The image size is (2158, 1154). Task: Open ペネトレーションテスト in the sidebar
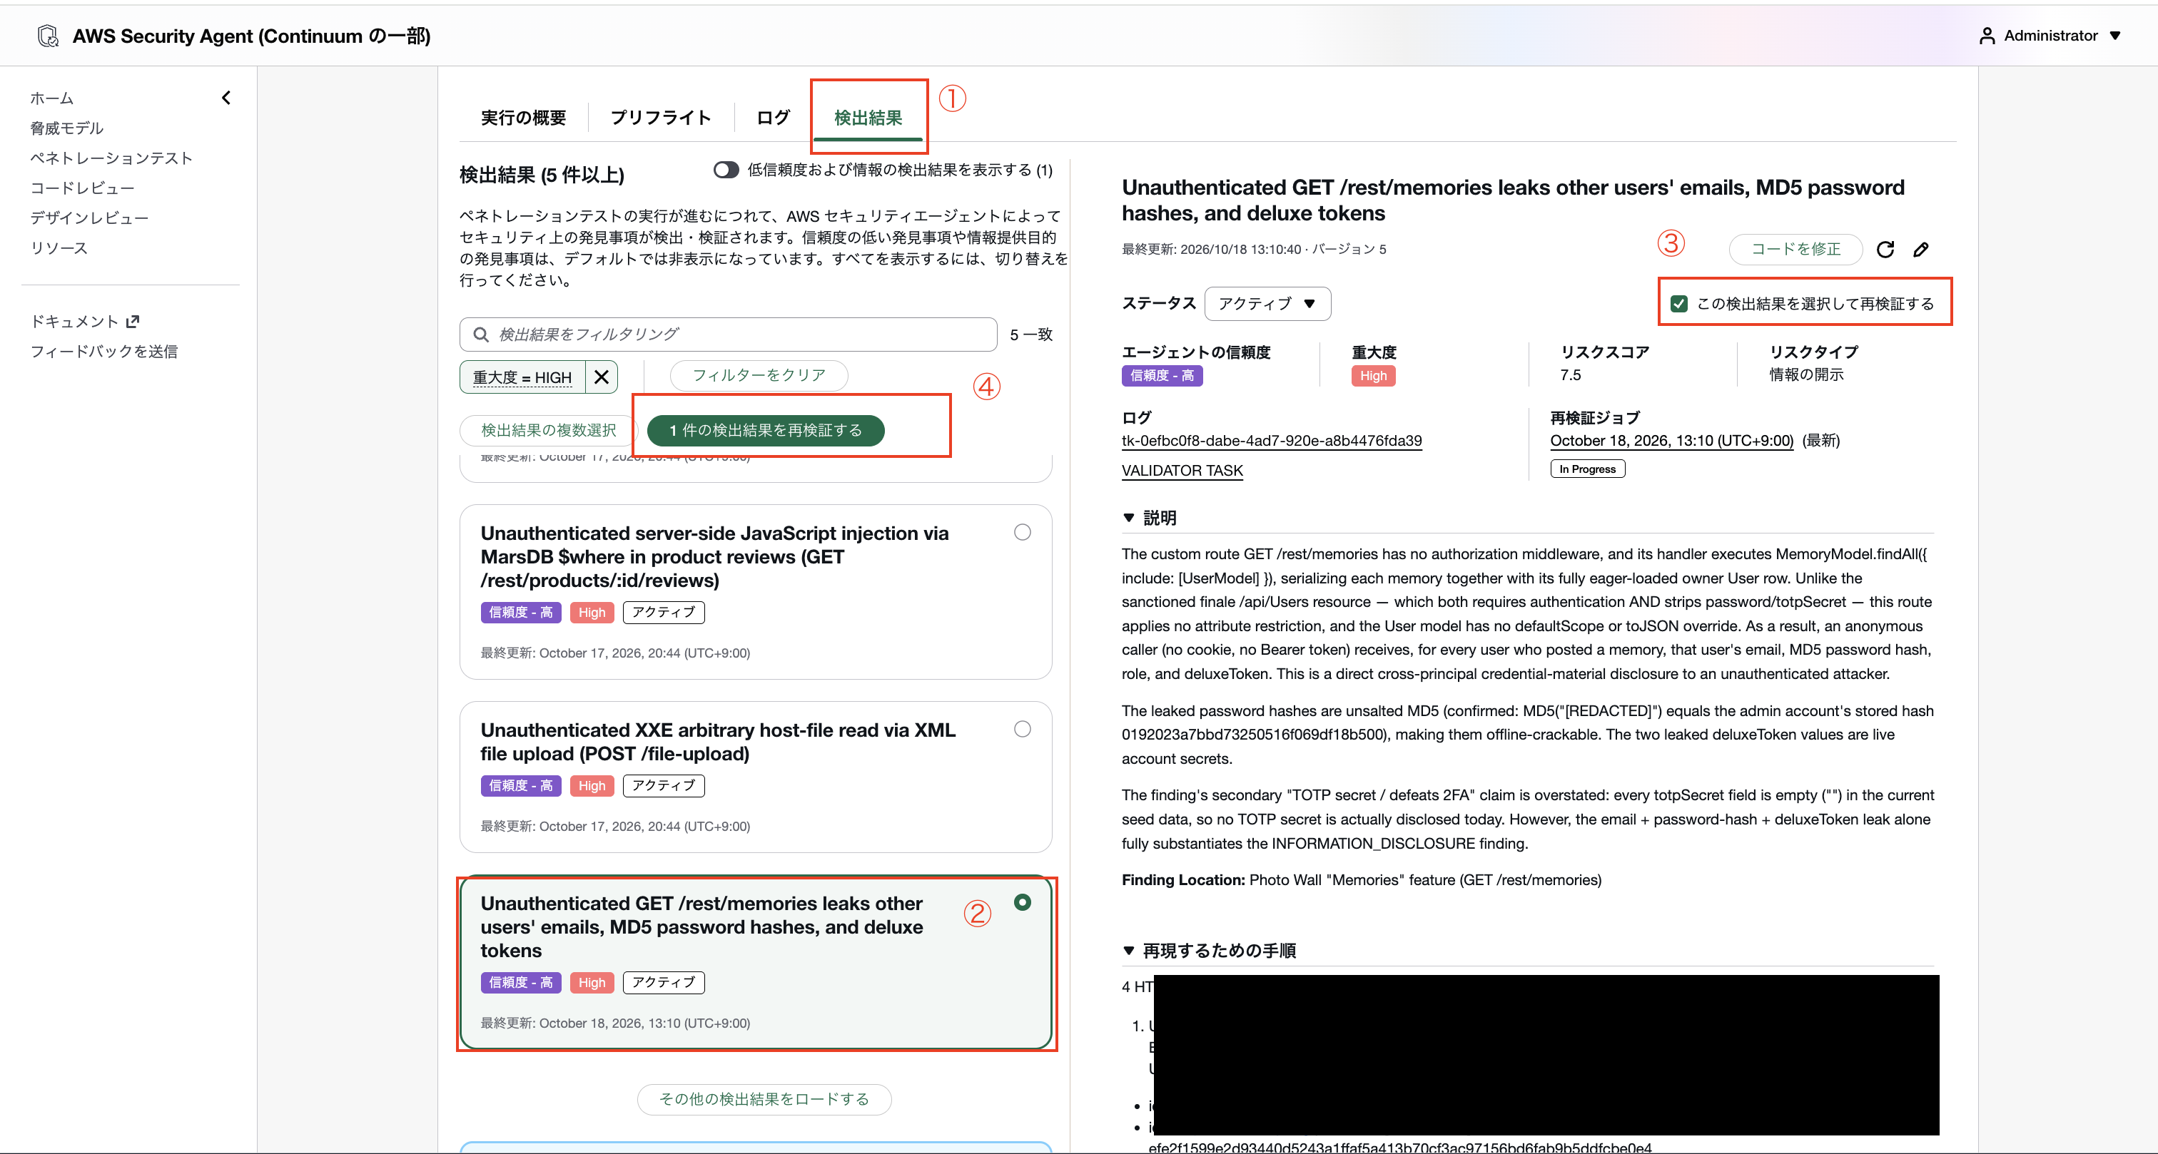coord(111,158)
